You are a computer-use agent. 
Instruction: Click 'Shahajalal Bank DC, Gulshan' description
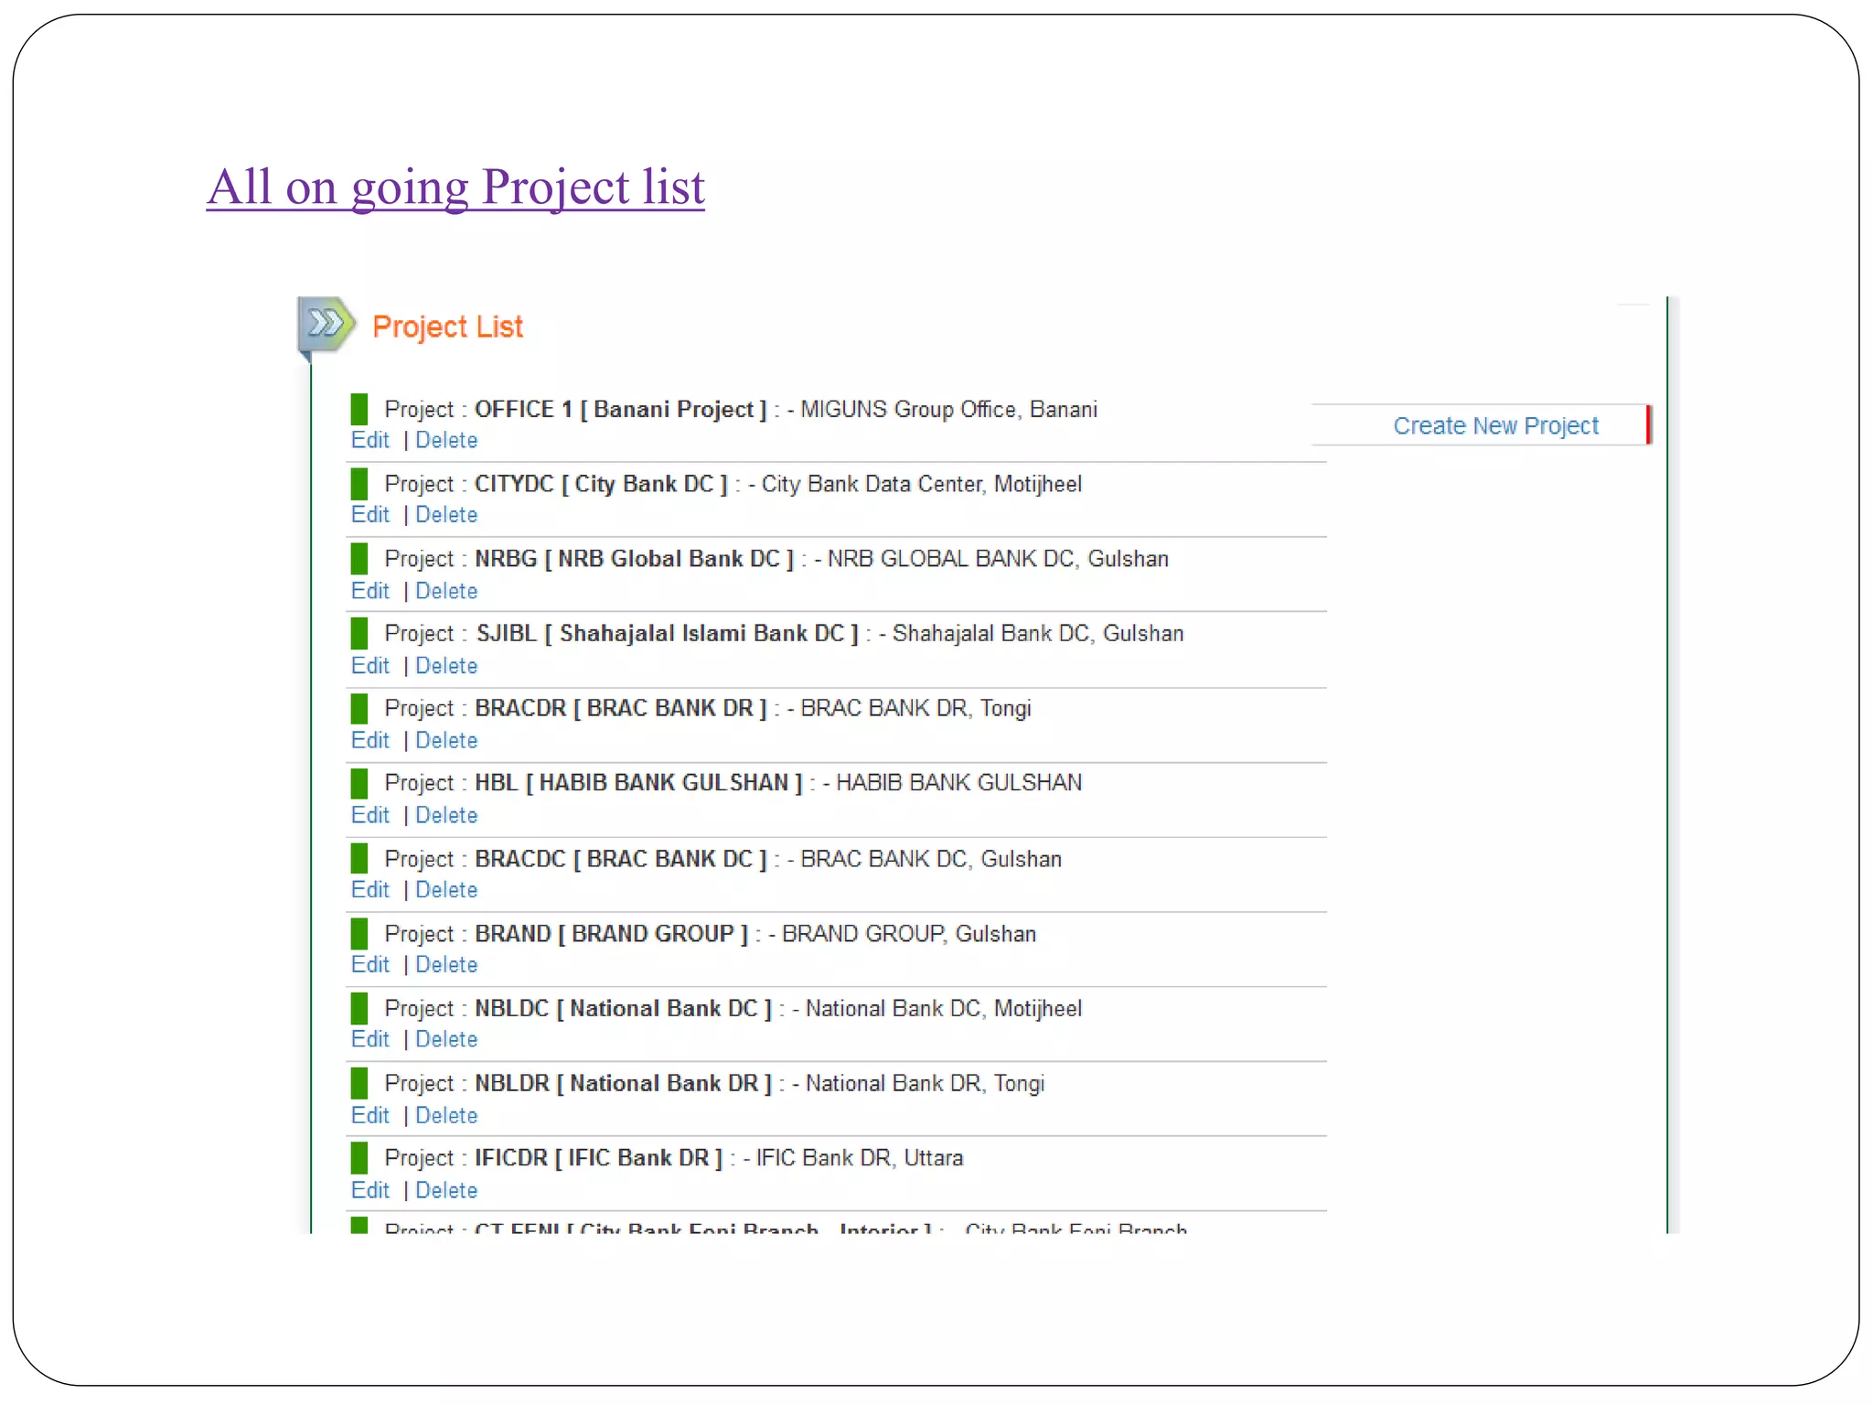[x=1038, y=633]
